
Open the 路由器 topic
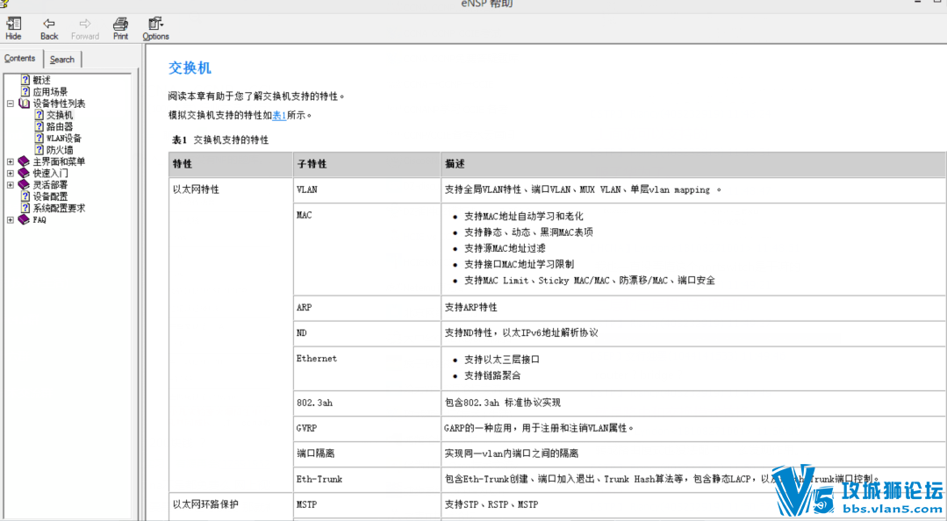[60, 126]
